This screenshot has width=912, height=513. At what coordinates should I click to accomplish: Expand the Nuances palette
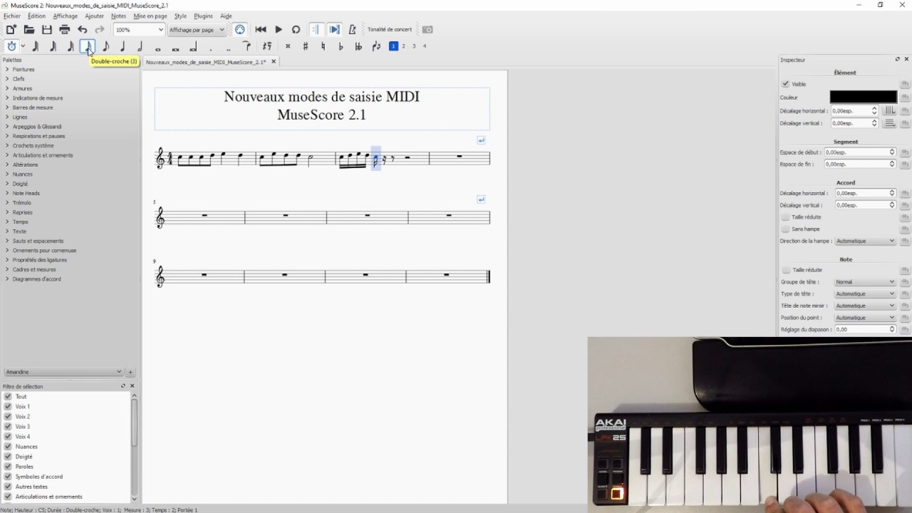point(22,174)
